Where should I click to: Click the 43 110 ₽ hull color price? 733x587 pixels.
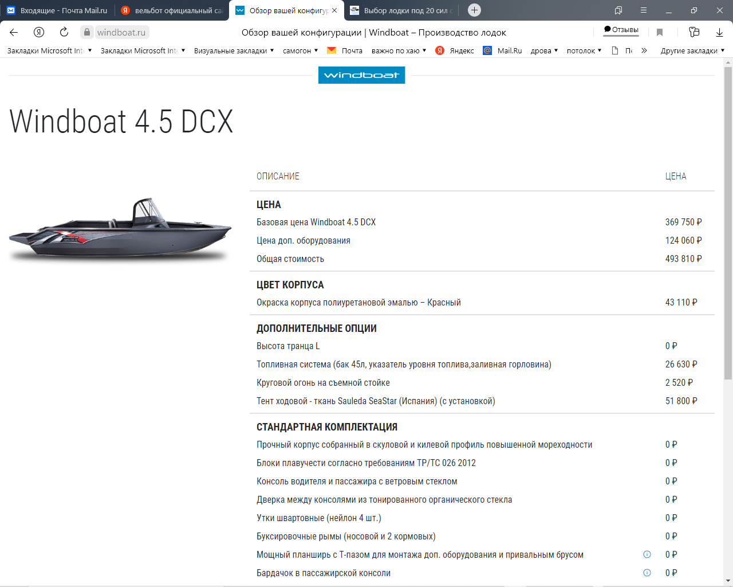(x=681, y=302)
